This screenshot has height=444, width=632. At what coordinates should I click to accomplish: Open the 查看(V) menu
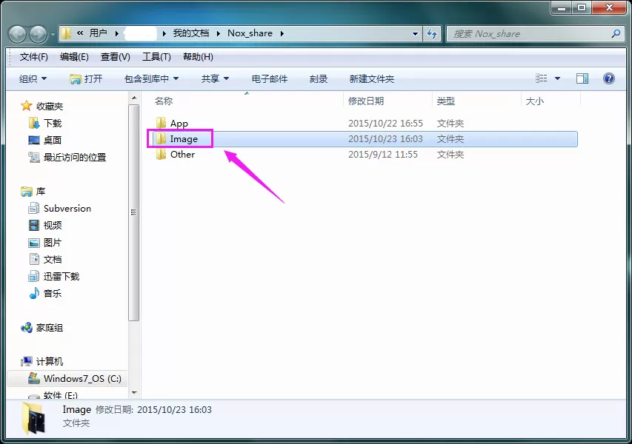point(116,57)
